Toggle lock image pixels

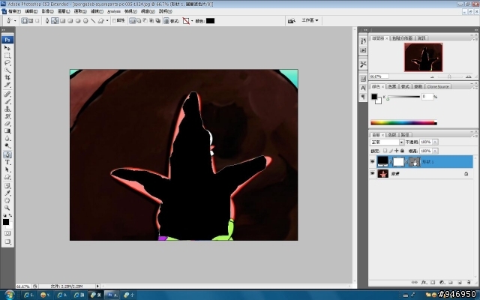pos(391,151)
